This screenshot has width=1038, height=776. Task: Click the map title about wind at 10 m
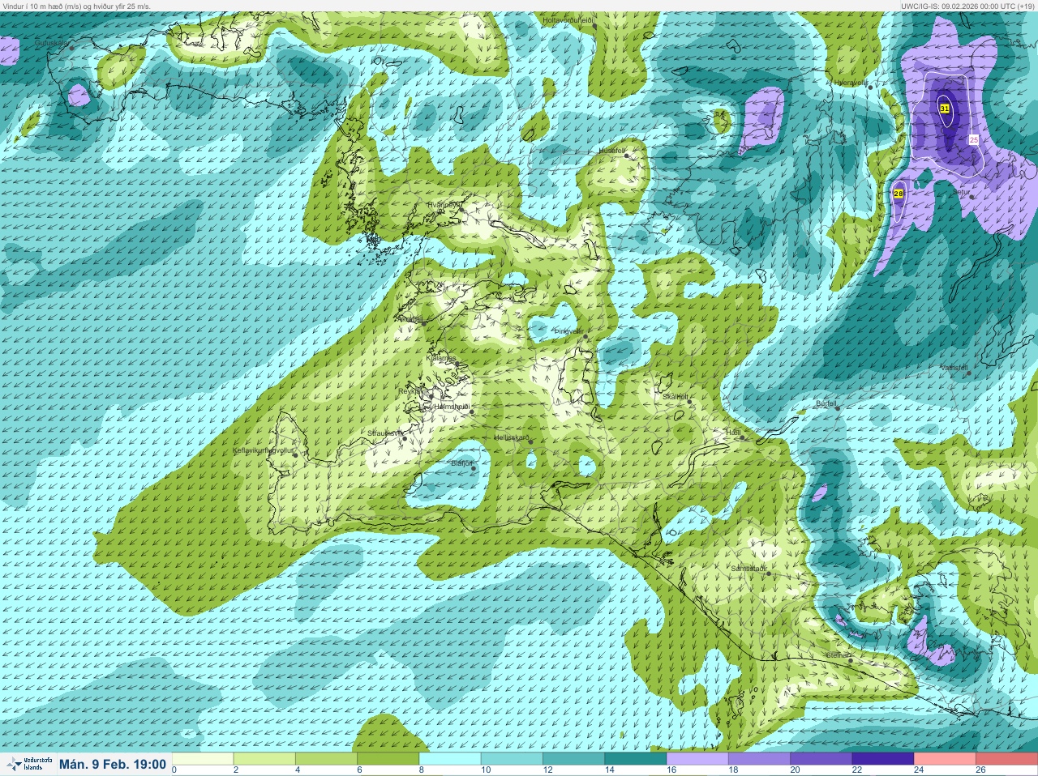[x=76, y=6]
